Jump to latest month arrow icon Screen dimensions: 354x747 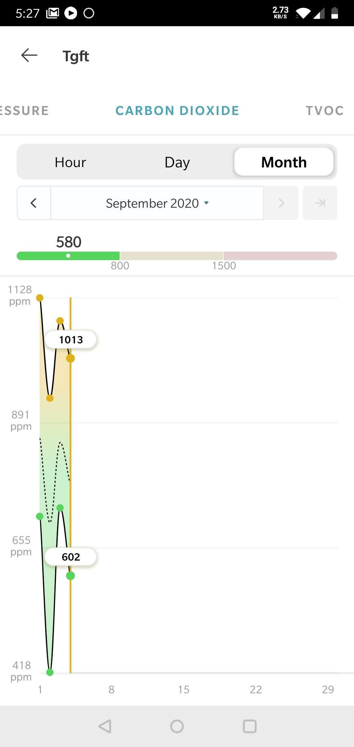click(x=320, y=203)
